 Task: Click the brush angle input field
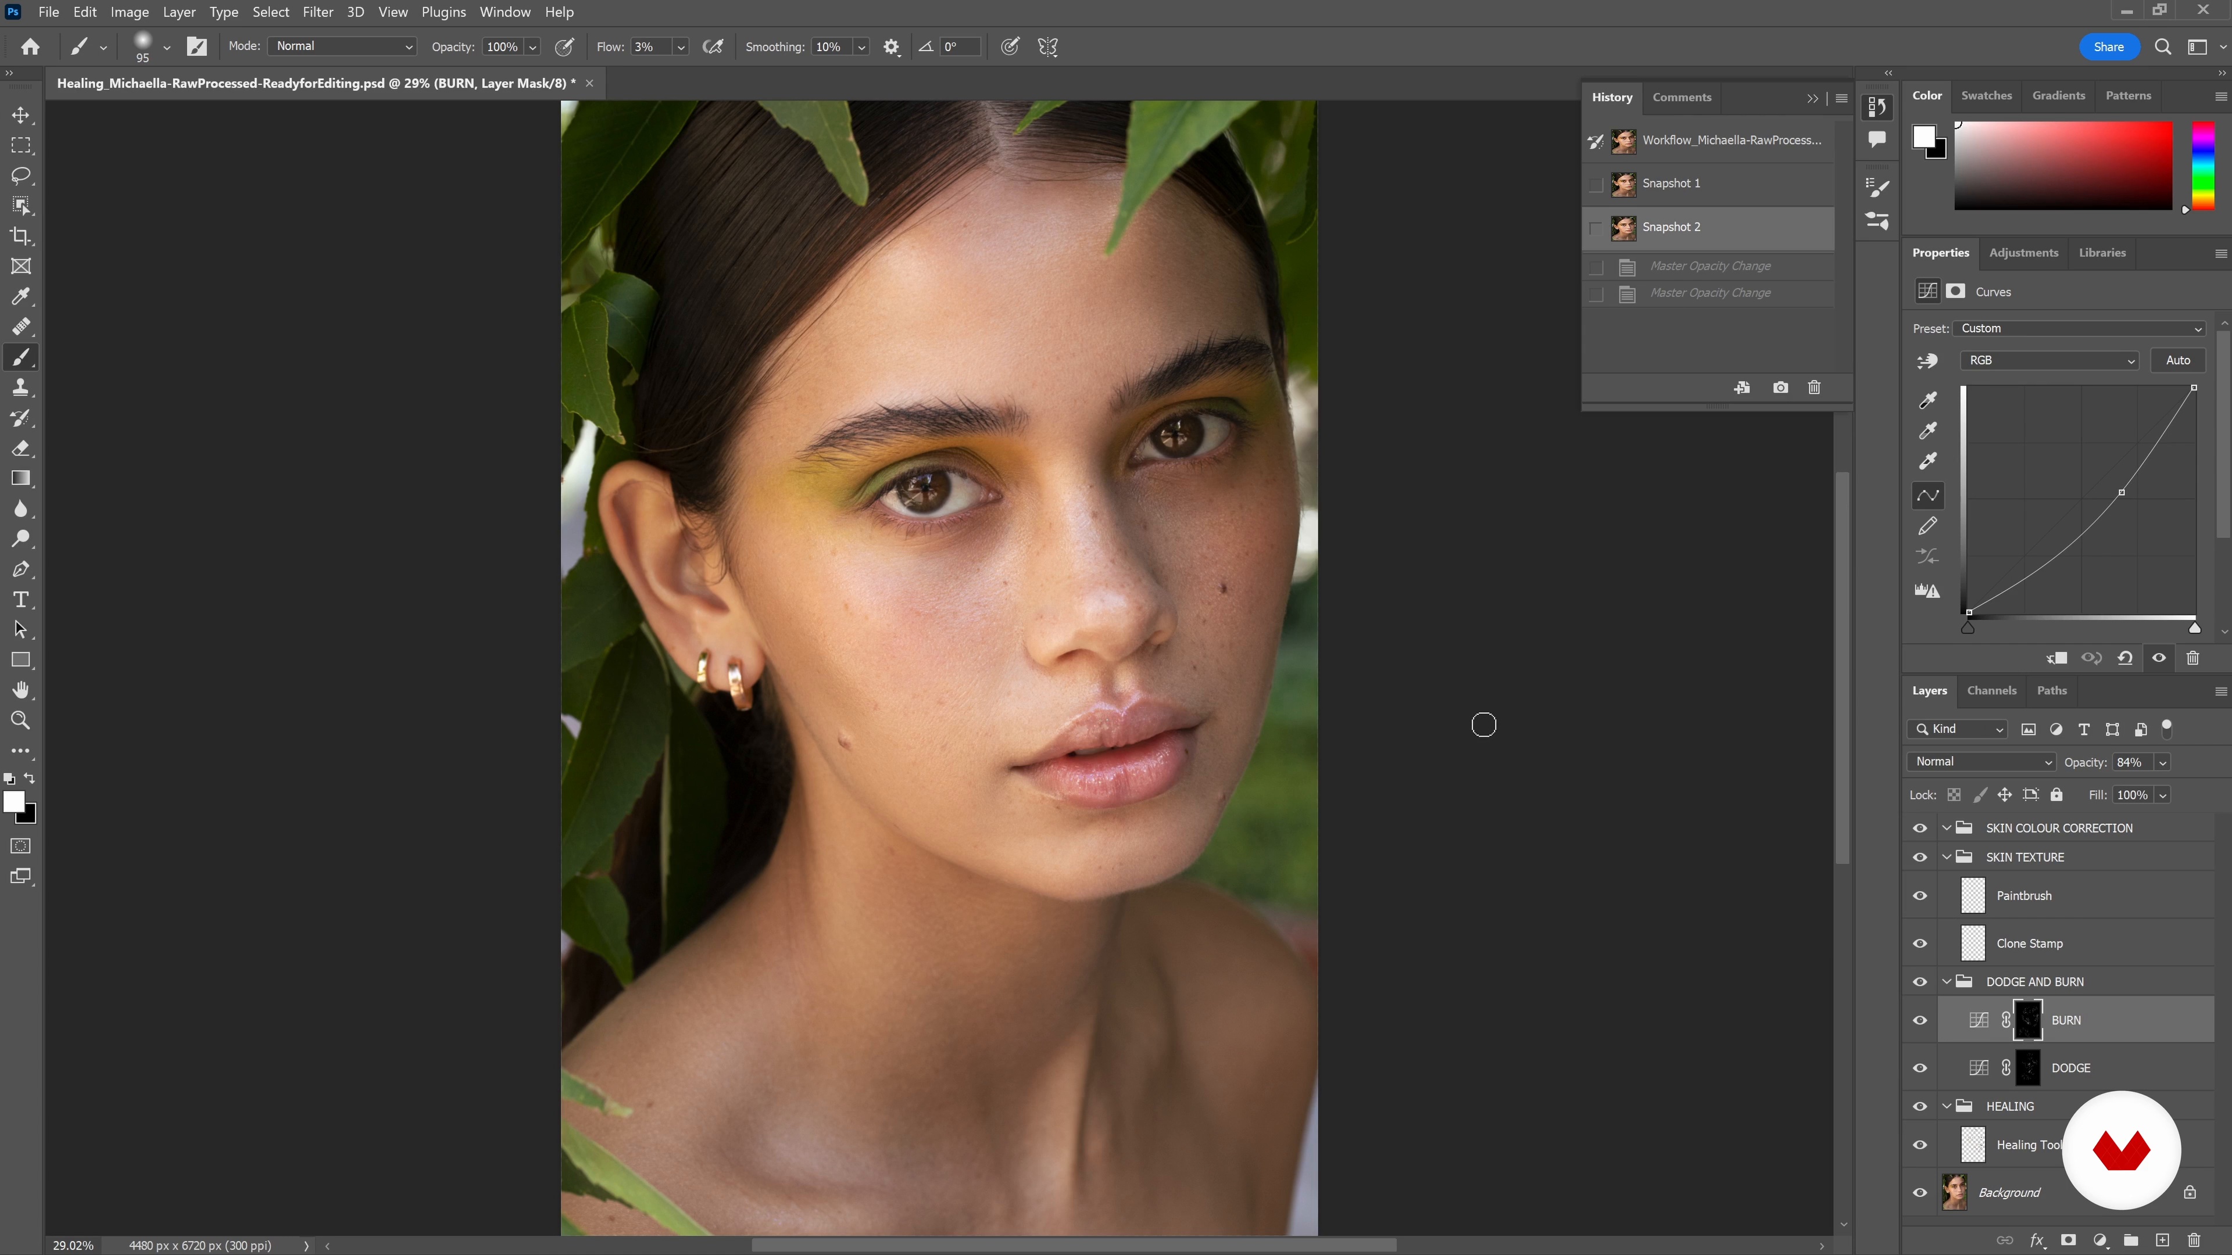click(x=959, y=46)
